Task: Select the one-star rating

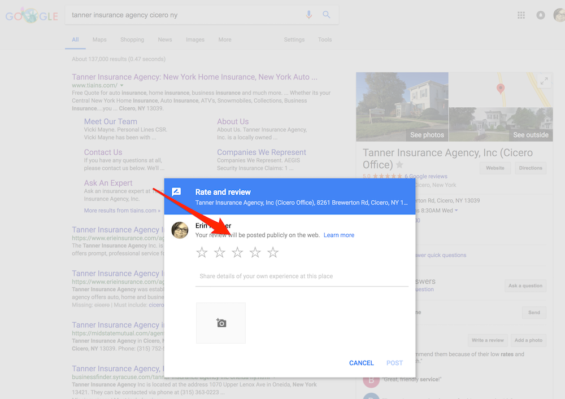Action: click(x=202, y=252)
